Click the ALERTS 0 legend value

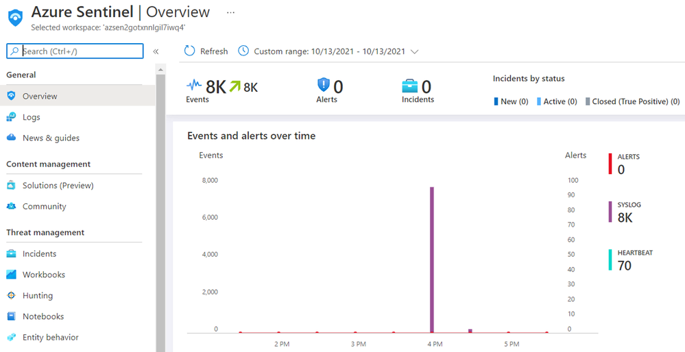621,170
